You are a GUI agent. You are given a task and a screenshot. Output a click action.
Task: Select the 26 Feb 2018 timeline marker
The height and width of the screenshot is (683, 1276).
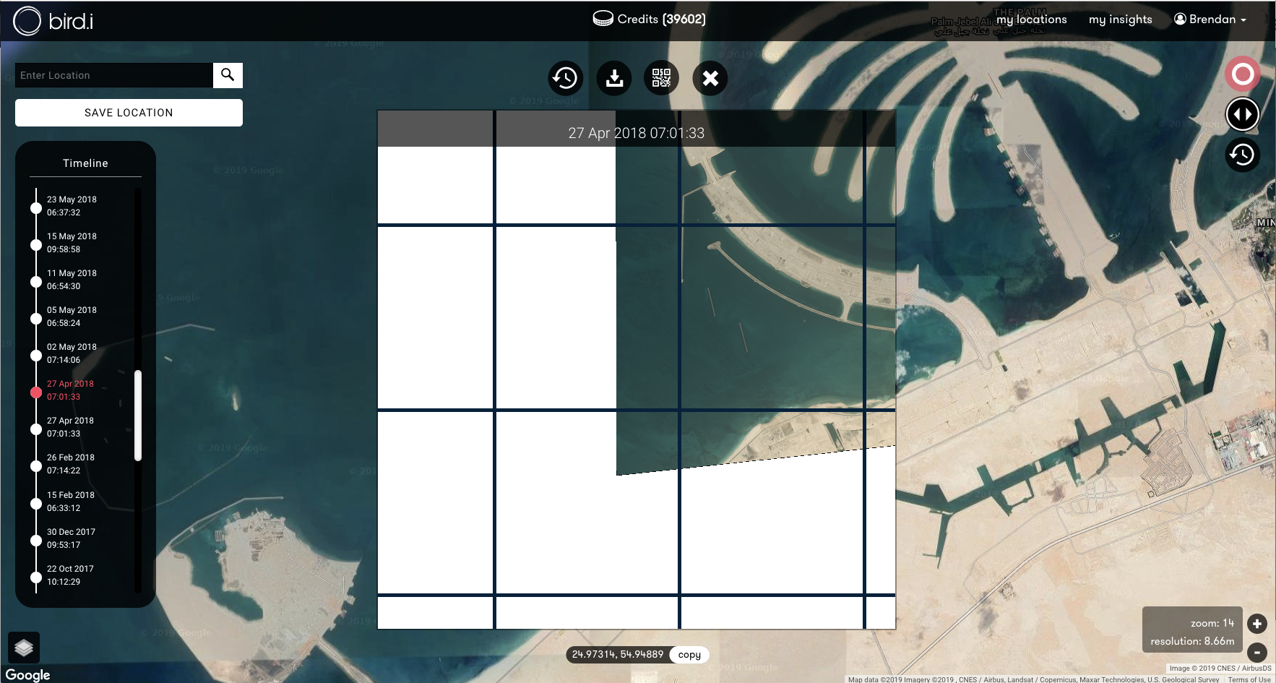point(36,466)
